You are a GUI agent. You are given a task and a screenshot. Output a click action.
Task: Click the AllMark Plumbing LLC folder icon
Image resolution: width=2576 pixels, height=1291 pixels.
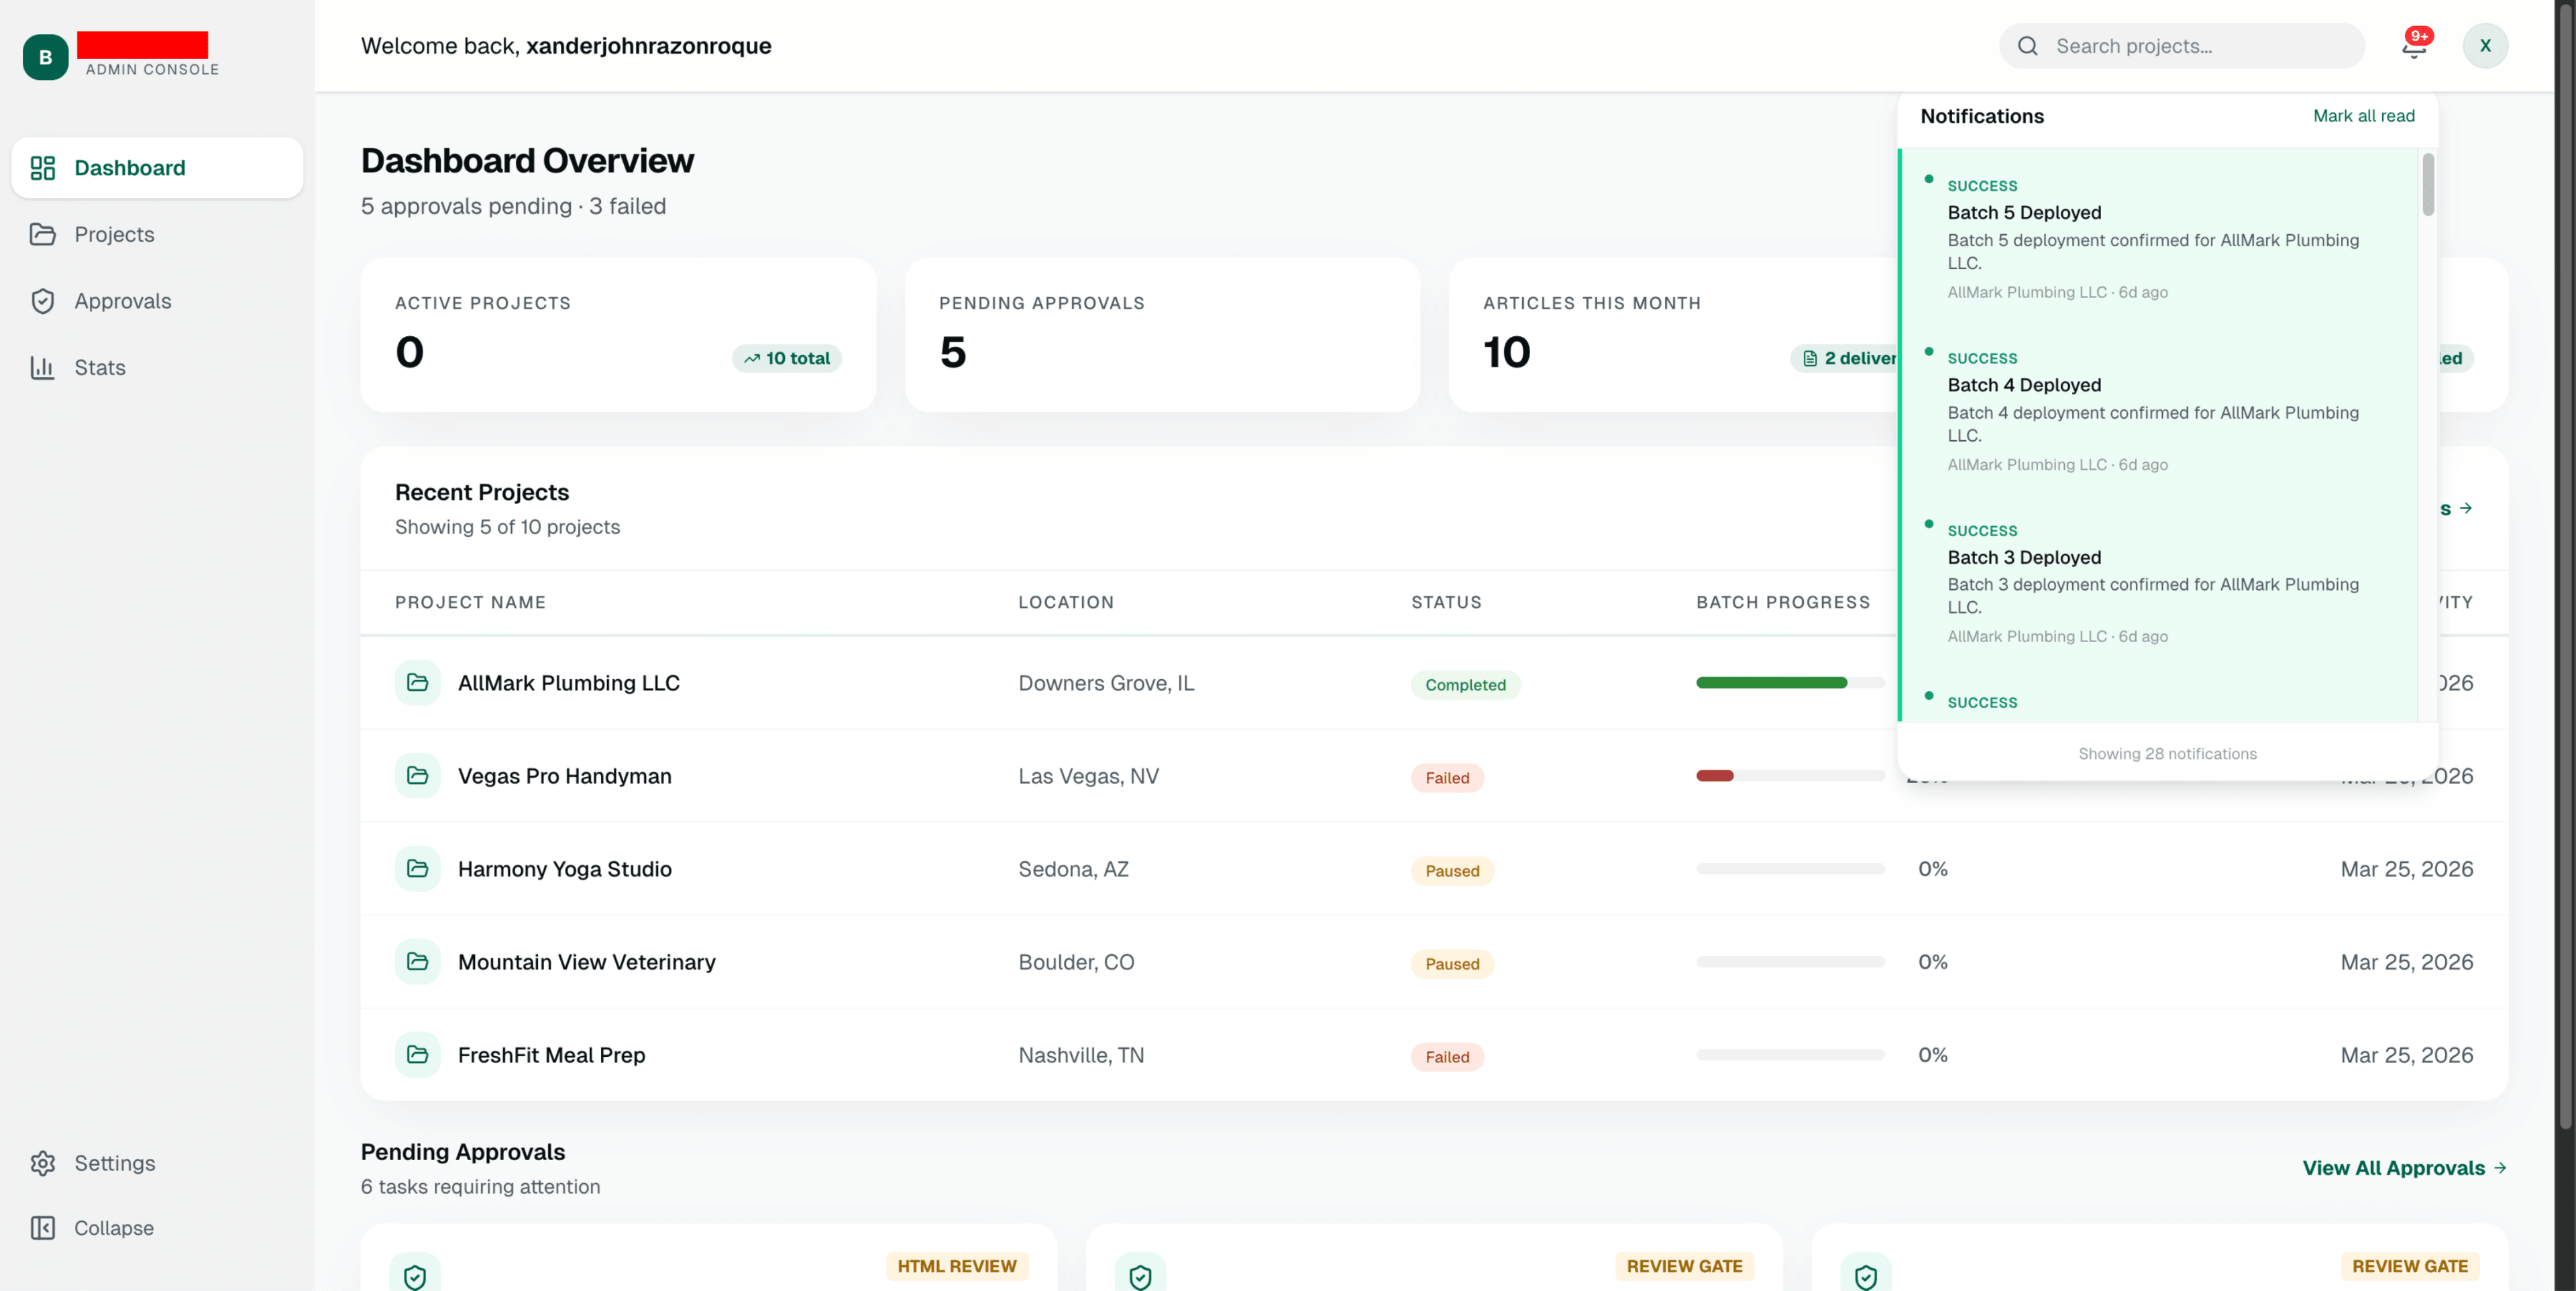(417, 683)
